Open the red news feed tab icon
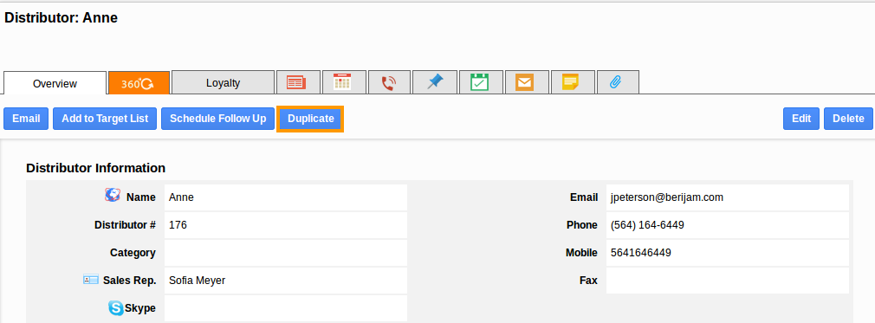 [x=299, y=82]
